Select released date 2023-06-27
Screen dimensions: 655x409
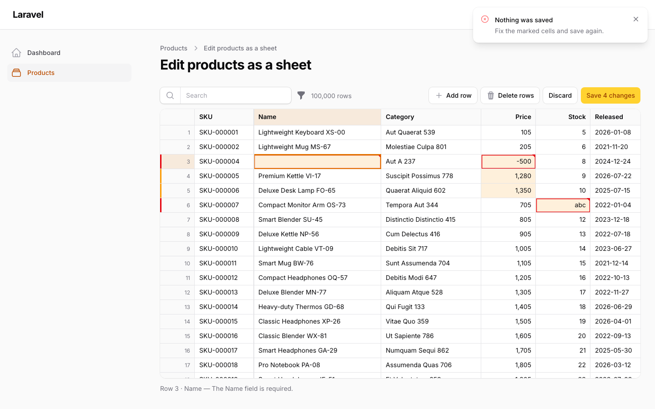(615, 249)
